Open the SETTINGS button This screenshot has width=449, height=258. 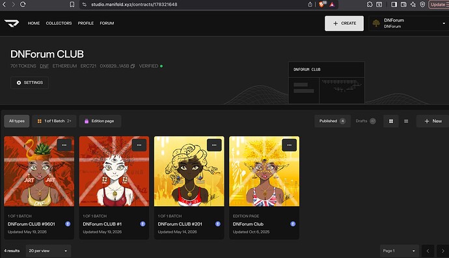pyautogui.click(x=29, y=83)
